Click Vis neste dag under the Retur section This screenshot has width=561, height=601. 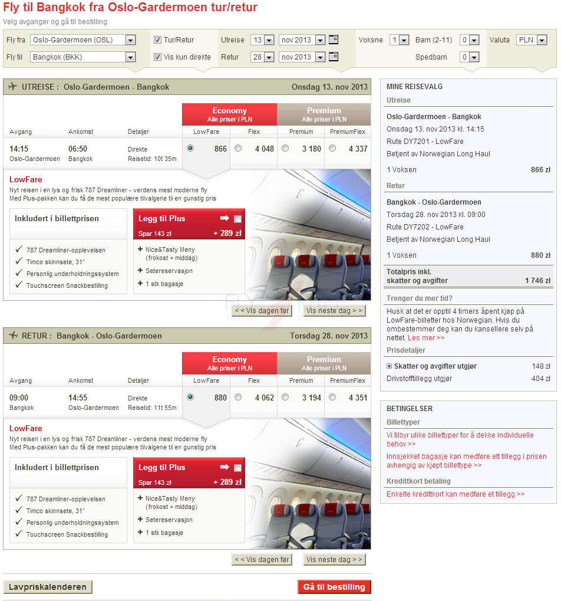tap(334, 559)
